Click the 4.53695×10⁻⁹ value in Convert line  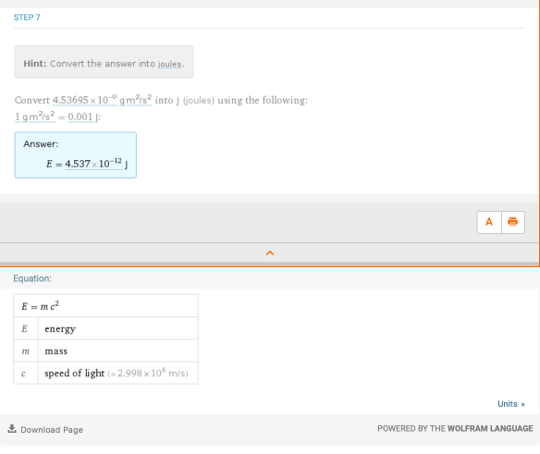click(x=84, y=100)
